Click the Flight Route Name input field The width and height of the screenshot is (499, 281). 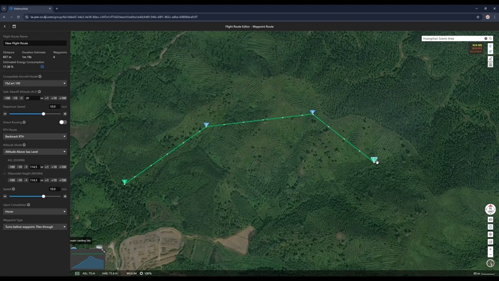pos(35,43)
